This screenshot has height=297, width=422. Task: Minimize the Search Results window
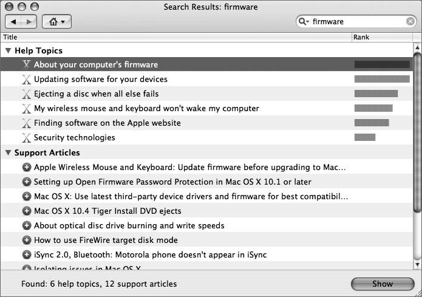(x=22, y=7)
